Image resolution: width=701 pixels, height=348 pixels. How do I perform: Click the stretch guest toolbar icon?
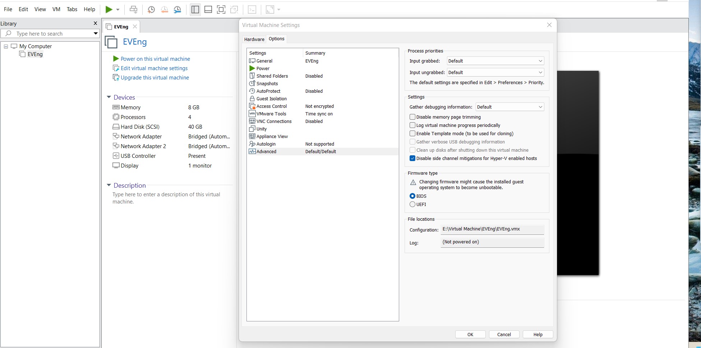270,10
